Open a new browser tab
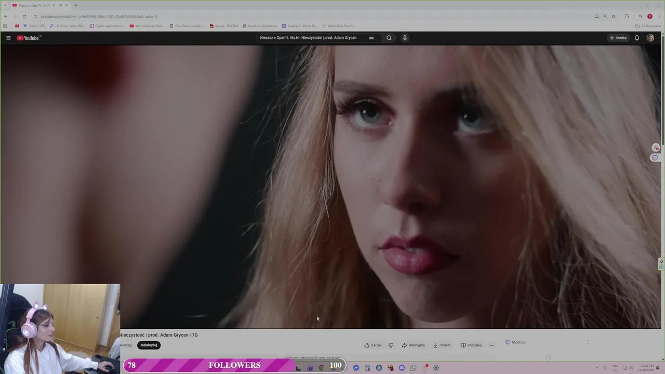 point(75,5)
